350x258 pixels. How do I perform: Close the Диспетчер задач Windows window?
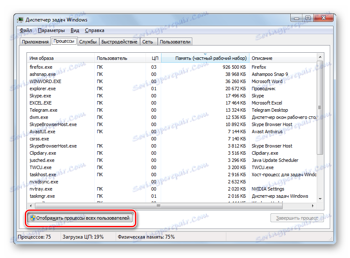(323, 18)
